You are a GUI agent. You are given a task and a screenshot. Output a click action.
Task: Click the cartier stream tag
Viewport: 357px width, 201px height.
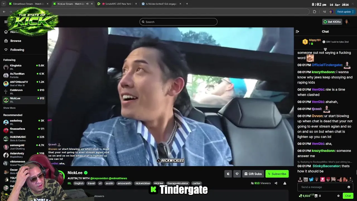[x=196, y=183]
